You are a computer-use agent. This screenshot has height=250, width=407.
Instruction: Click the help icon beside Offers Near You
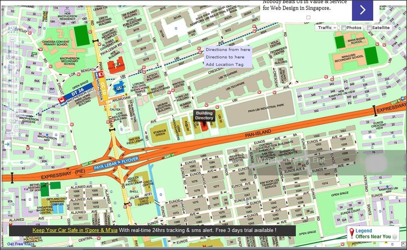[395, 237]
